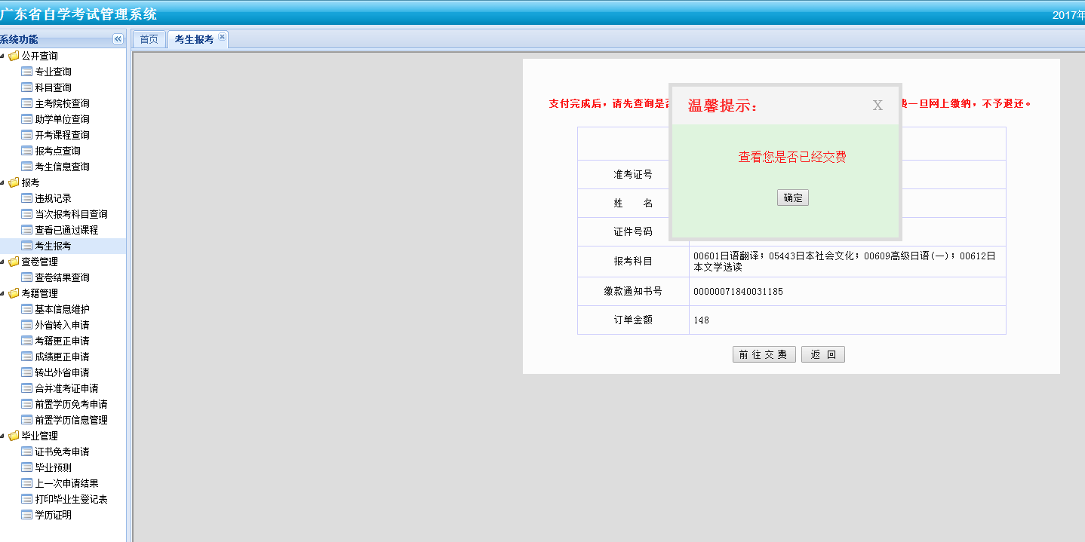Collapse the 毕业管理 tree folder arrow
Viewport: 1085px width, 542px height.
coord(2,436)
